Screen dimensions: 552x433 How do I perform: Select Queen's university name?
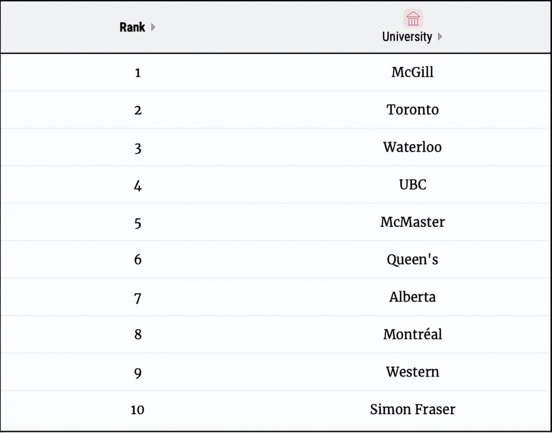click(412, 260)
